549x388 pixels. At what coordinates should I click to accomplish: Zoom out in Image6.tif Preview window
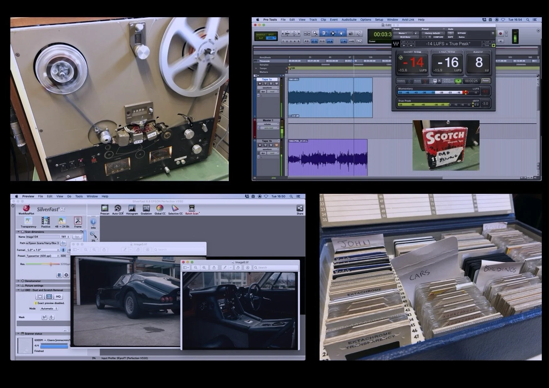click(196, 268)
